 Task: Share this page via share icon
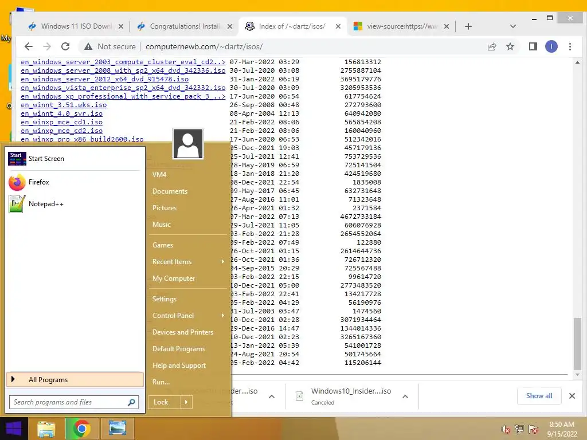[491, 46]
